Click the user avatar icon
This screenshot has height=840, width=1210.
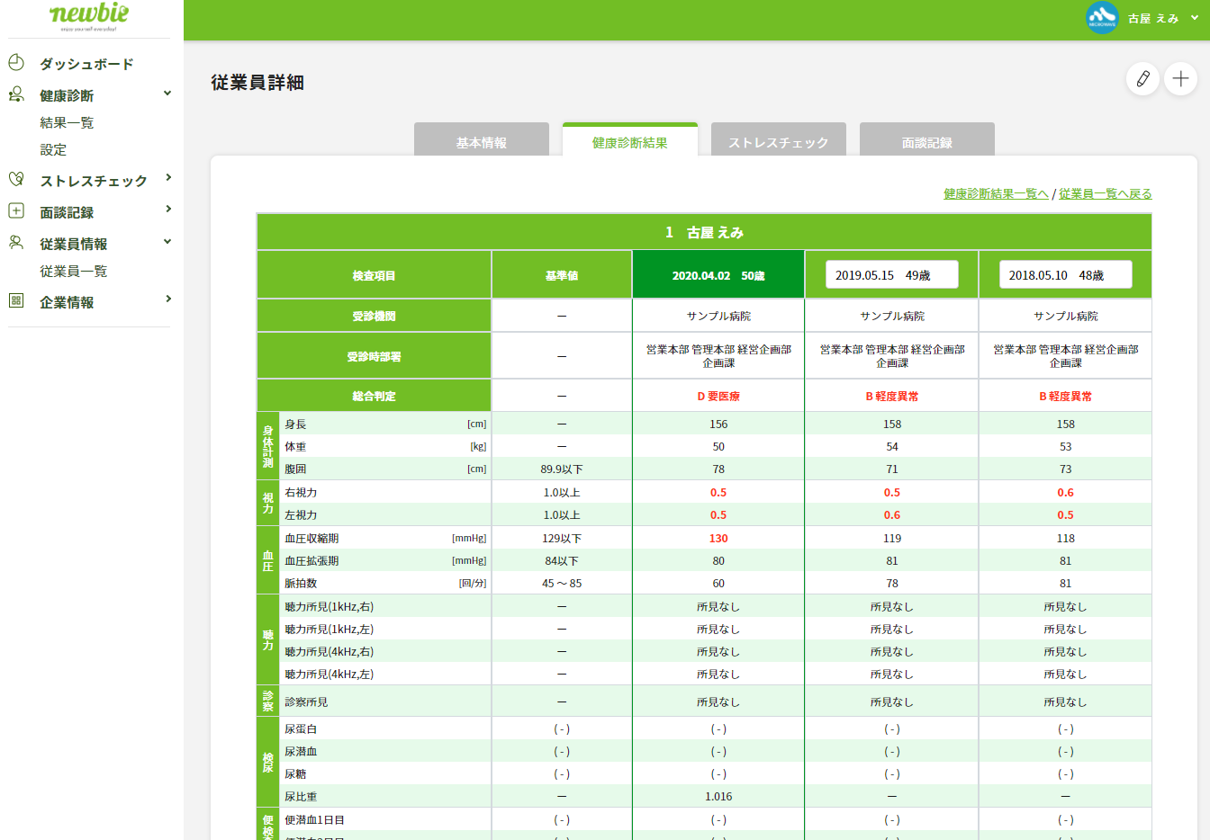click(x=1102, y=18)
